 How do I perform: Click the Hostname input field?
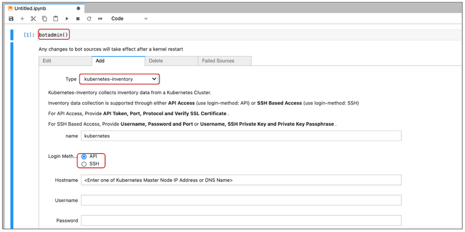(241, 180)
